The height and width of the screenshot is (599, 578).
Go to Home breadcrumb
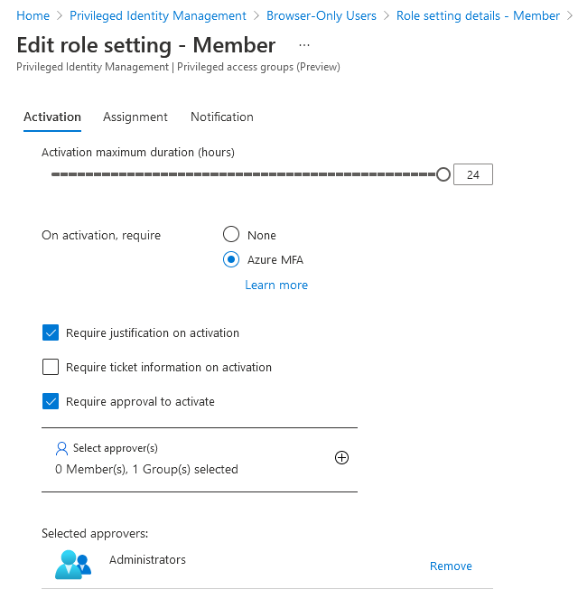point(33,15)
